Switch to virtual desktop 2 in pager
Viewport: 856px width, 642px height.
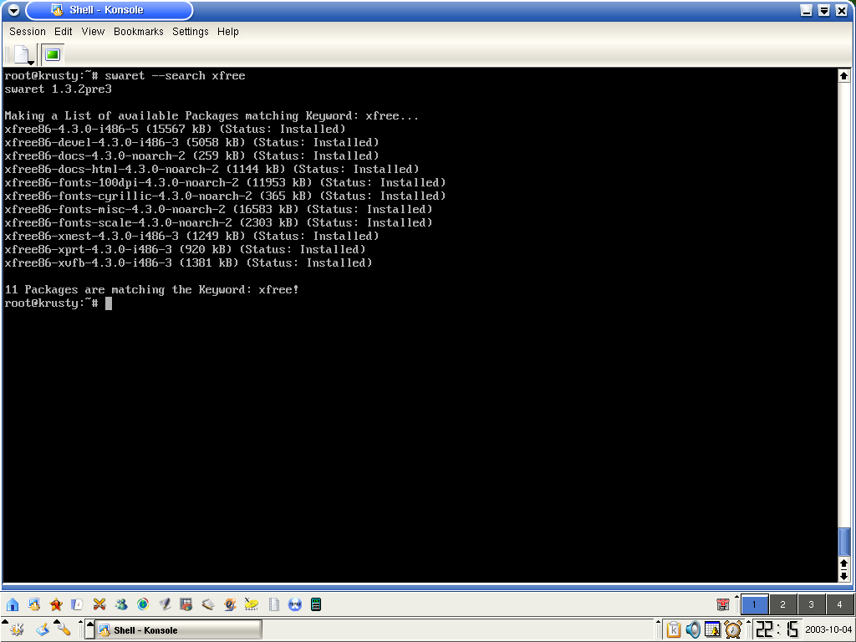(x=782, y=604)
